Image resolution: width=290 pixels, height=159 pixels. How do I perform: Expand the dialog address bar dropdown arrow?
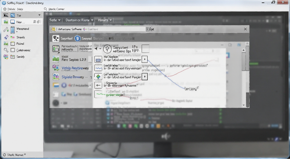(x=148, y=29)
